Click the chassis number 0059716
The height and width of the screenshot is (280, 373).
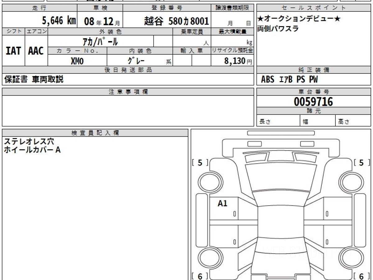tap(313, 102)
